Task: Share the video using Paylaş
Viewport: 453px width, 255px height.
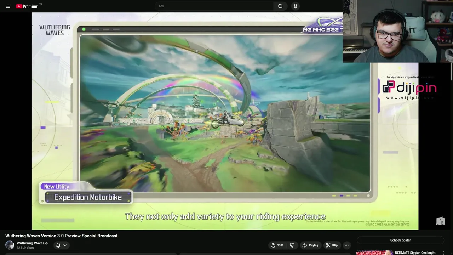Action: 310,245
